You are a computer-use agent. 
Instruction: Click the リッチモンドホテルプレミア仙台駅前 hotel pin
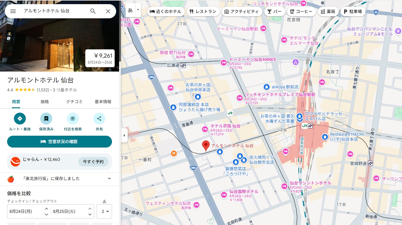pyautogui.click(x=240, y=98)
